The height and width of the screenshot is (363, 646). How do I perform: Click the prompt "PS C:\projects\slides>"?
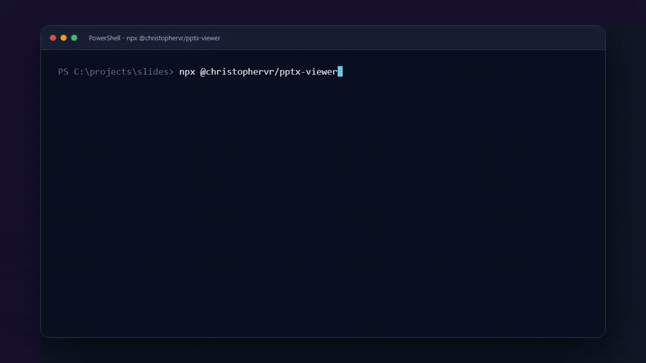click(x=116, y=72)
